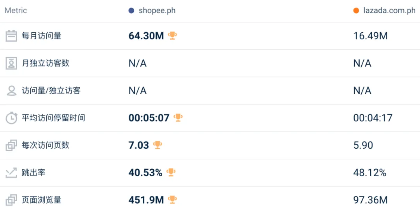Click the 64.30M monthly visits value
420x209 pixels.
tap(146, 36)
